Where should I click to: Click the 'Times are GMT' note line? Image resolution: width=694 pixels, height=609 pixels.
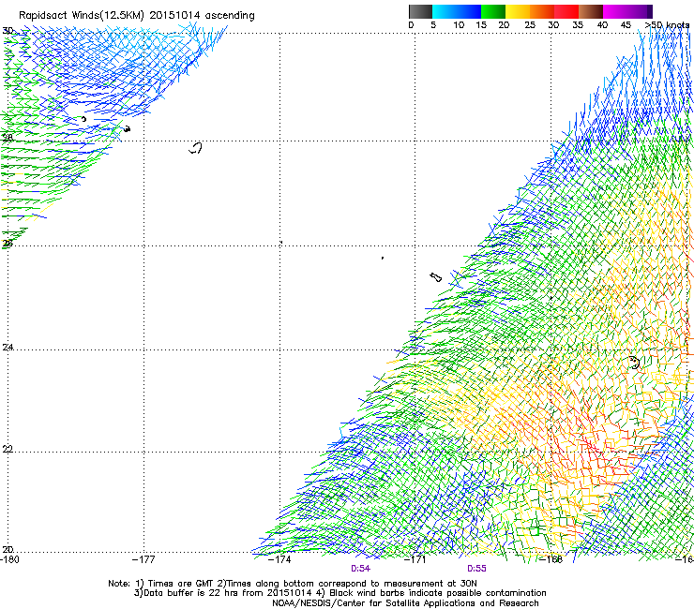(x=293, y=584)
